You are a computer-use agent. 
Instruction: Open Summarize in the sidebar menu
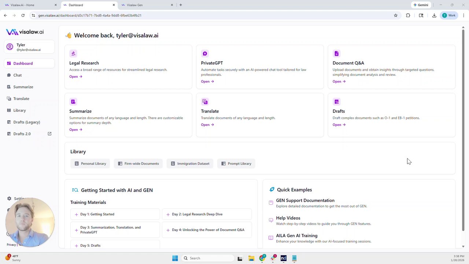click(29, 87)
